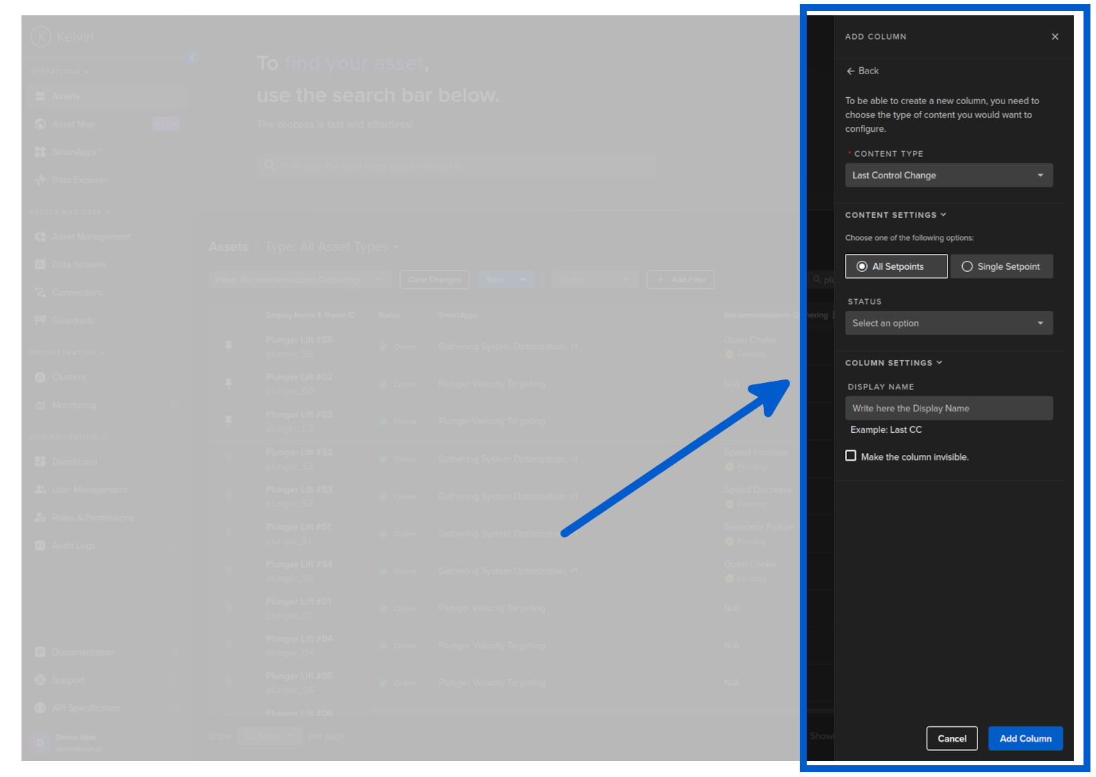Collapse the sidebar with the chevron icon
Screen dimensions: 1096x777
click(191, 58)
